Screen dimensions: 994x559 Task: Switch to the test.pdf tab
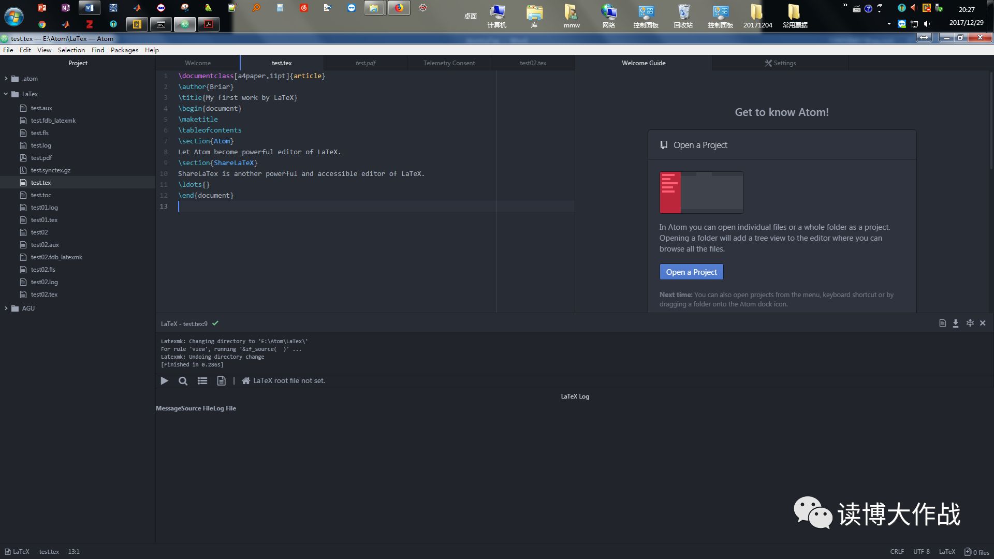(366, 63)
